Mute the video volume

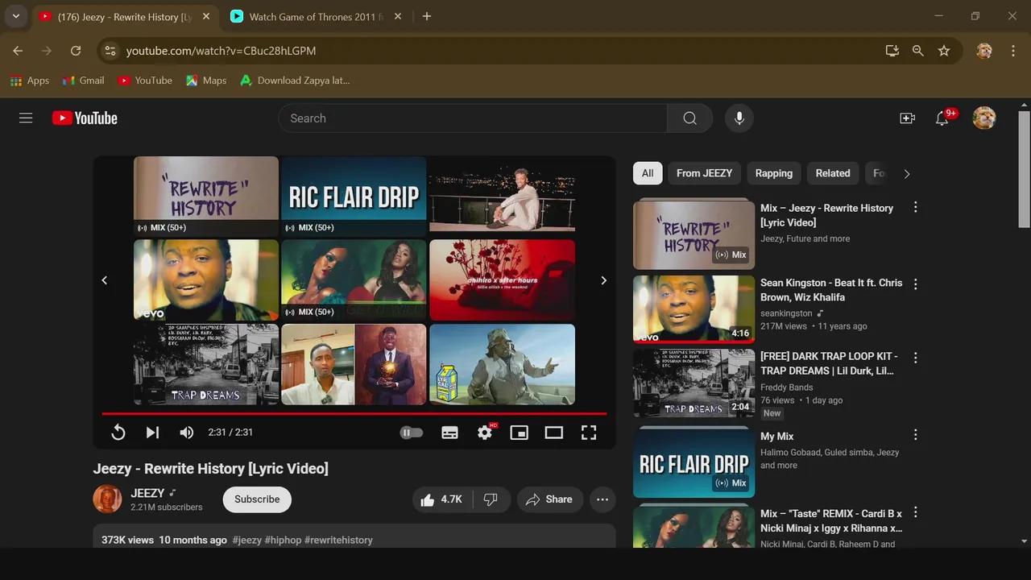tap(187, 433)
